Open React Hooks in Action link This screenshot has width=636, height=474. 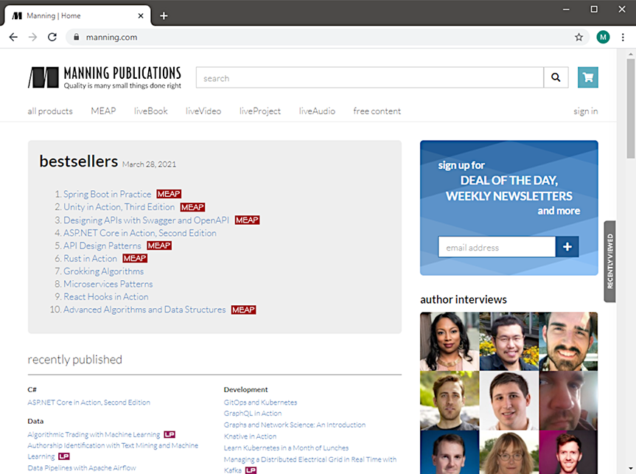[x=106, y=296]
